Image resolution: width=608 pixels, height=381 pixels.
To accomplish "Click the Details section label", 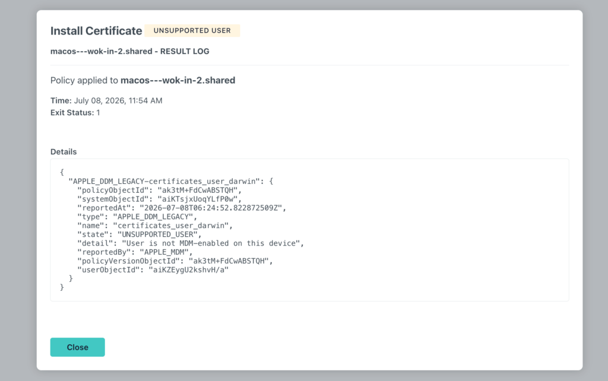I will (64, 151).
